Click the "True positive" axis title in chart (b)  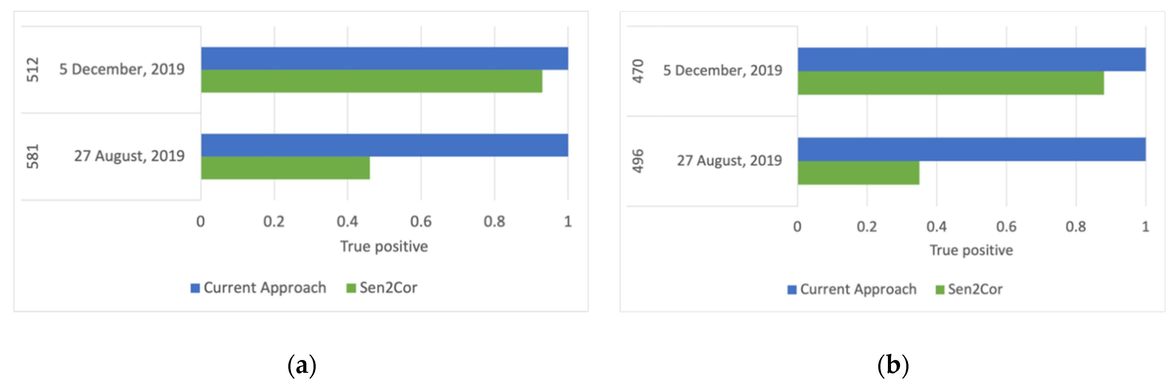(971, 250)
